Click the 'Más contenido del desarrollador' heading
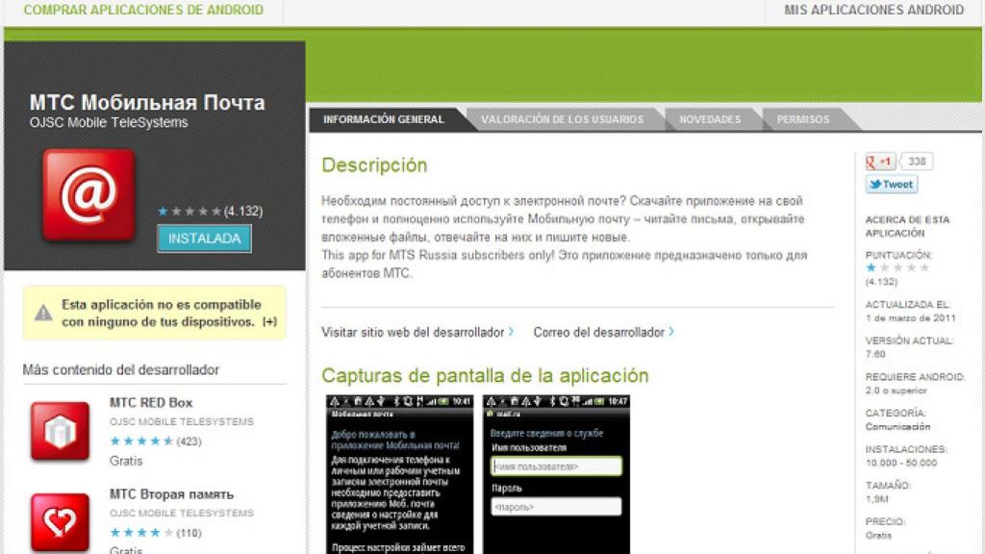Viewport: 985px width, 554px height. [x=121, y=370]
